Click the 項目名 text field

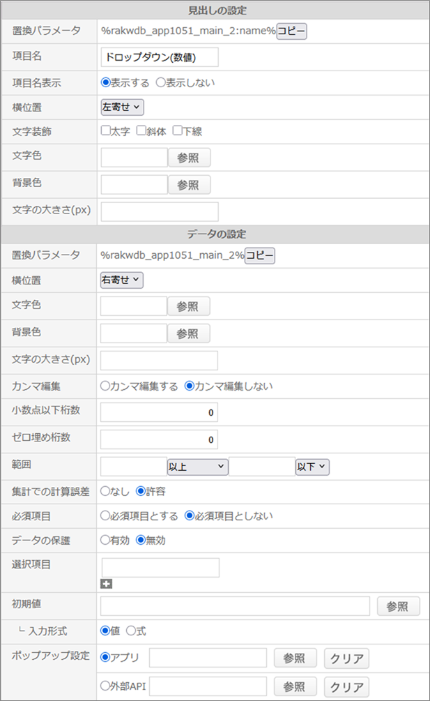[x=160, y=57]
